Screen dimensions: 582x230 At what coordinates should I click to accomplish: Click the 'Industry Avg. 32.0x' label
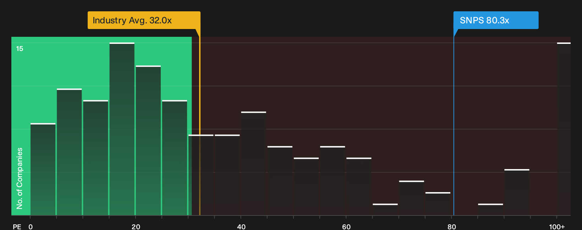[144, 20]
